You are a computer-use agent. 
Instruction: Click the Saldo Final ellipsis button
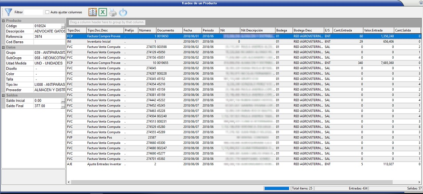63,106
